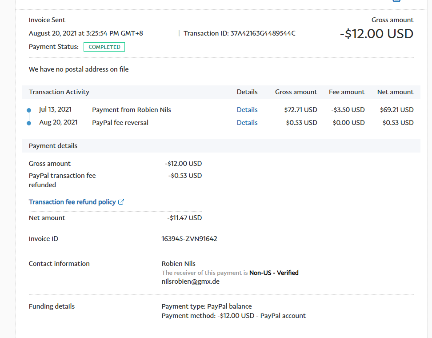Screen dimensions: 432x338
Task: Open the external link icon beside refund policy
Action: (121, 202)
